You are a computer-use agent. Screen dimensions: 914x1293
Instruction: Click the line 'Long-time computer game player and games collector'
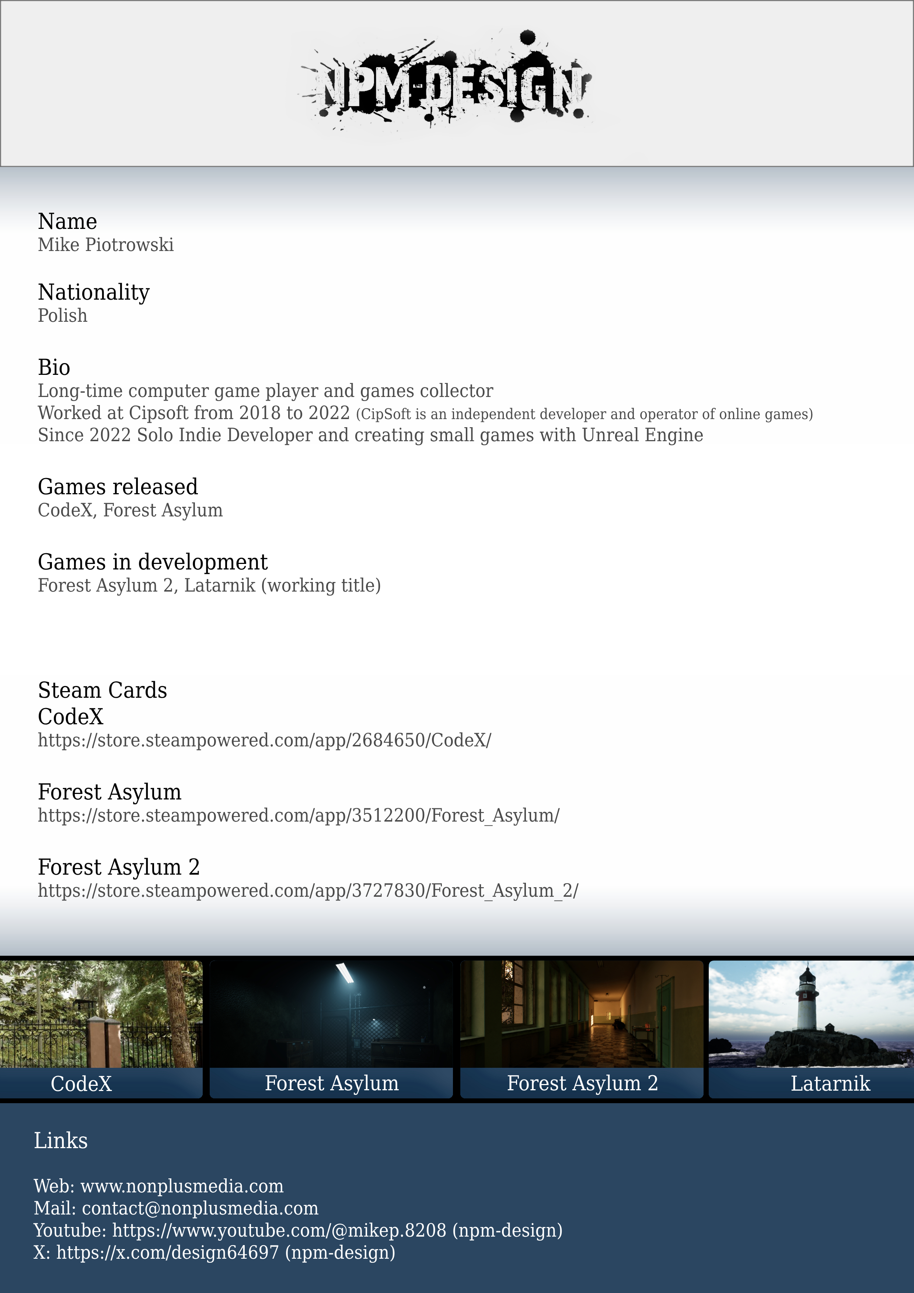[x=265, y=391]
